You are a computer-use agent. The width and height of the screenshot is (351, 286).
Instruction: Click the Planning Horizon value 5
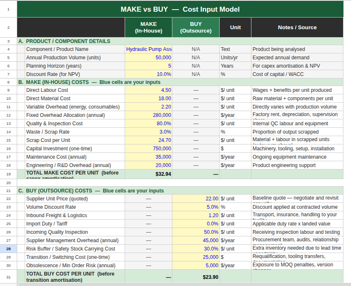pos(149,66)
